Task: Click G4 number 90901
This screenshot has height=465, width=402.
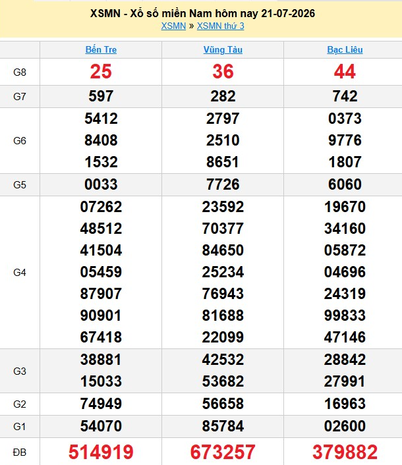Action: coord(101,315)
